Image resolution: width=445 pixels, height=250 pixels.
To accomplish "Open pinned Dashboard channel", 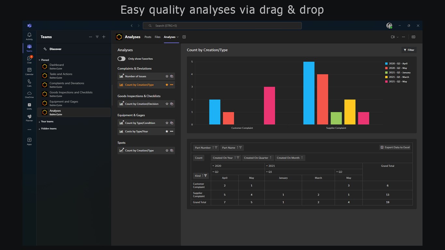I will coord(74,66).
